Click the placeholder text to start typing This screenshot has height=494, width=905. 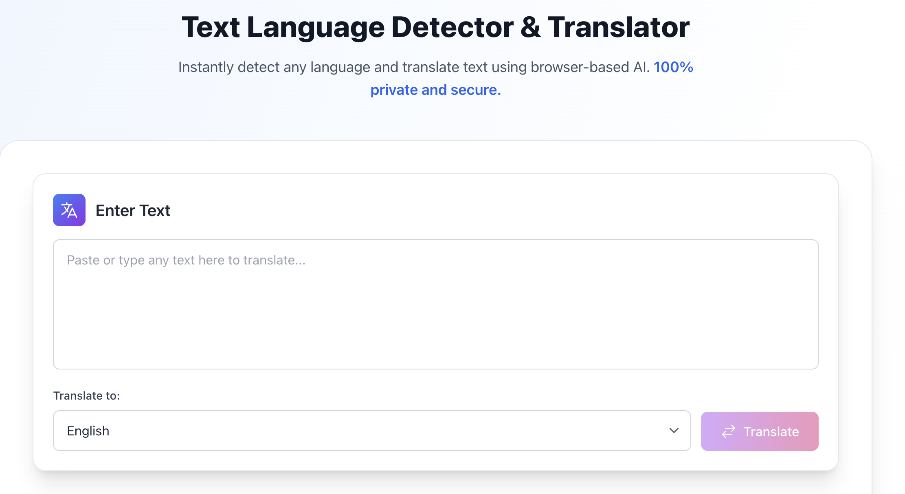(187, 260)
